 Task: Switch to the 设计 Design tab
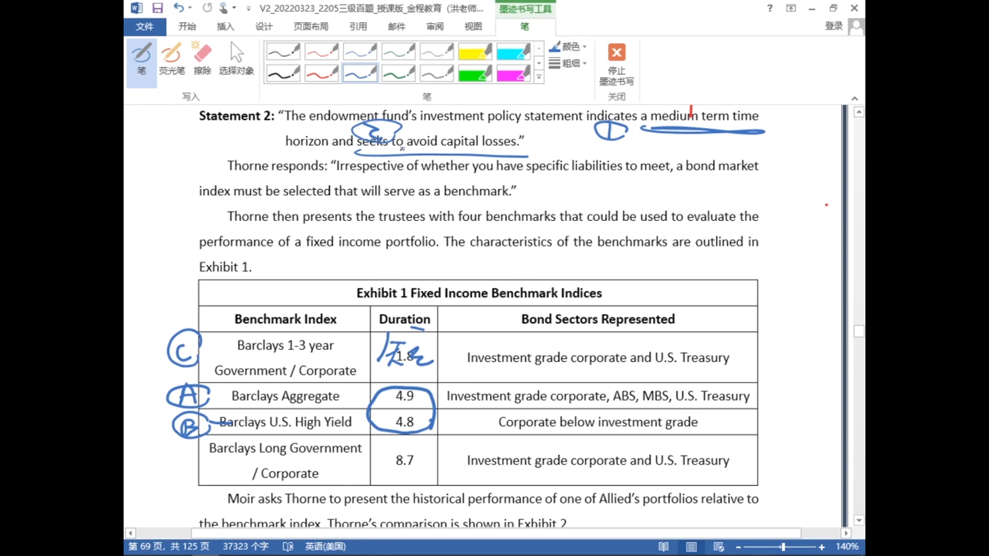(x=264, y=27)
